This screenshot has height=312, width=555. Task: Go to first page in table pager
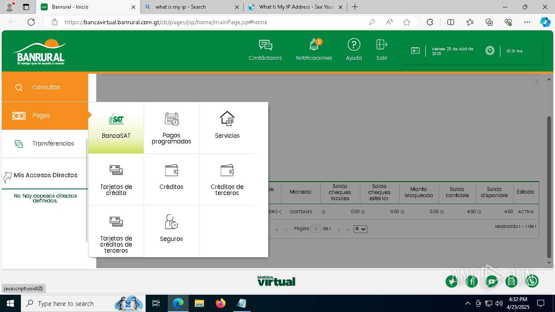(277, 230)
